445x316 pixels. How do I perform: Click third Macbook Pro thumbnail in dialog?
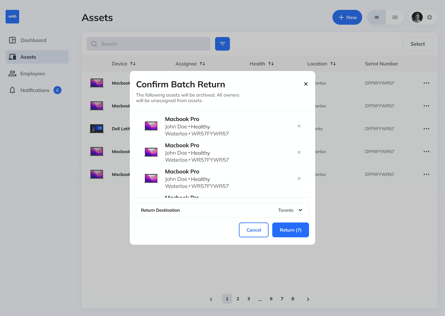[151, 178]
